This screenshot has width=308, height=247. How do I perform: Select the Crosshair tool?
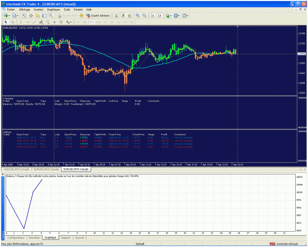pos(13,22)
